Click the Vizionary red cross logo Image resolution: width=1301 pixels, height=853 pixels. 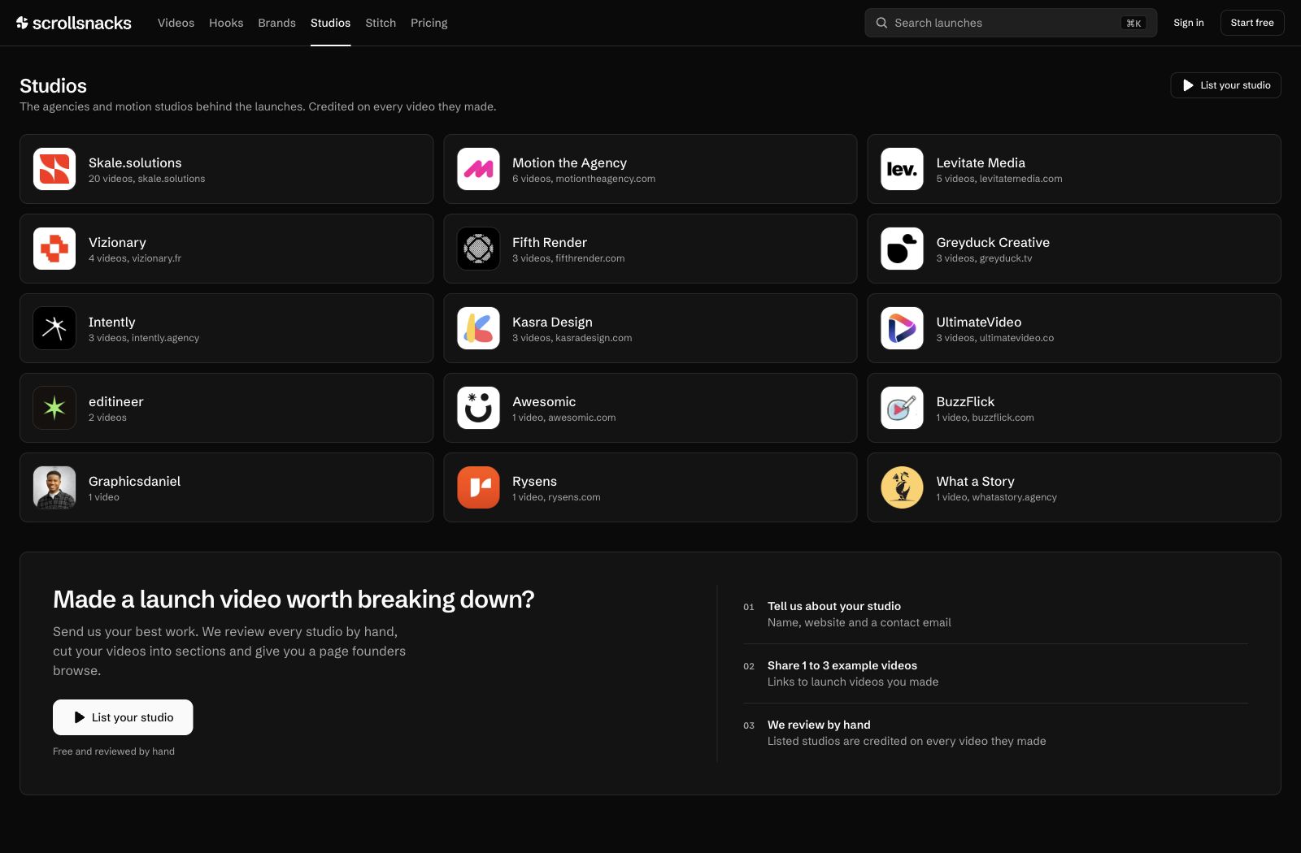click(54, 249)
